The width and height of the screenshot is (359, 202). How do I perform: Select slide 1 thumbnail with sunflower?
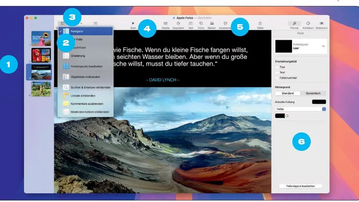[x=41, y=38]
